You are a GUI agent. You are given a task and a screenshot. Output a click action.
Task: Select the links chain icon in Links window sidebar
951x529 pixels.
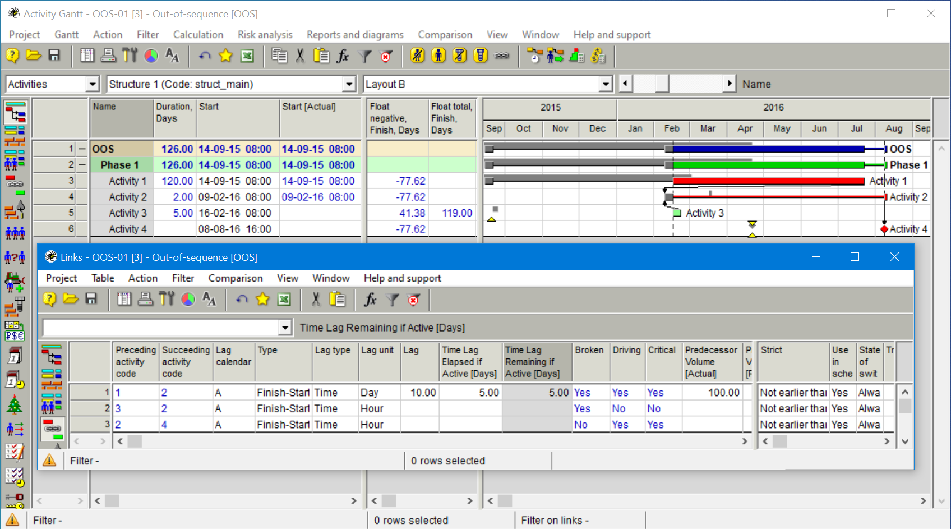point(53,429)
